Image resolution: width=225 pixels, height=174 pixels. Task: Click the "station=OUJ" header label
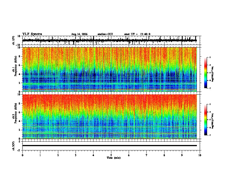pos(105,34)
